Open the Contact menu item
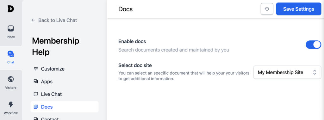Viewport: 324px width, 120px height. click(x=65, y=118)
